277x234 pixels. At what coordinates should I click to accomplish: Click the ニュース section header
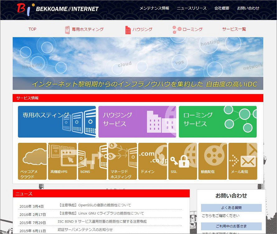pyautogui.click(x=101, y=194)
